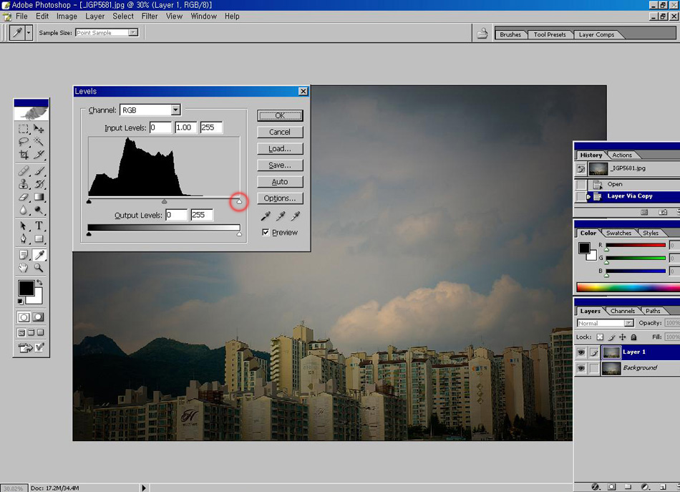Switch to the Swatches tab

[x=618, y=233]
